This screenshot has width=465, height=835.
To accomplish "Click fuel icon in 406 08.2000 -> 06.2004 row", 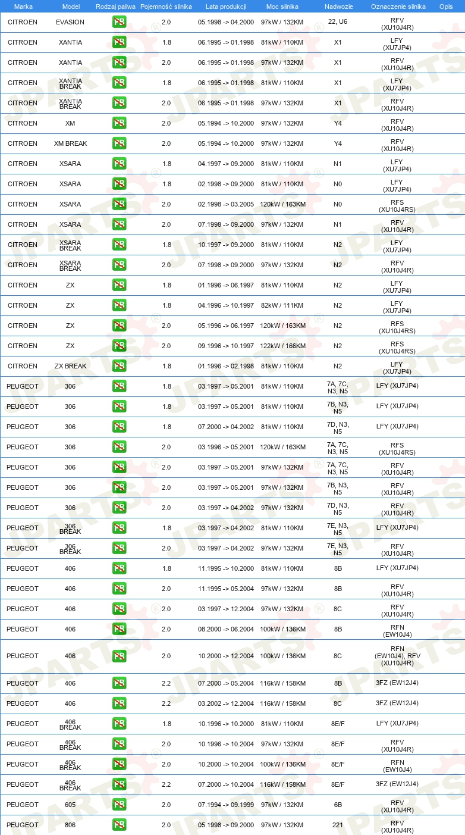I will pos(120,629).
